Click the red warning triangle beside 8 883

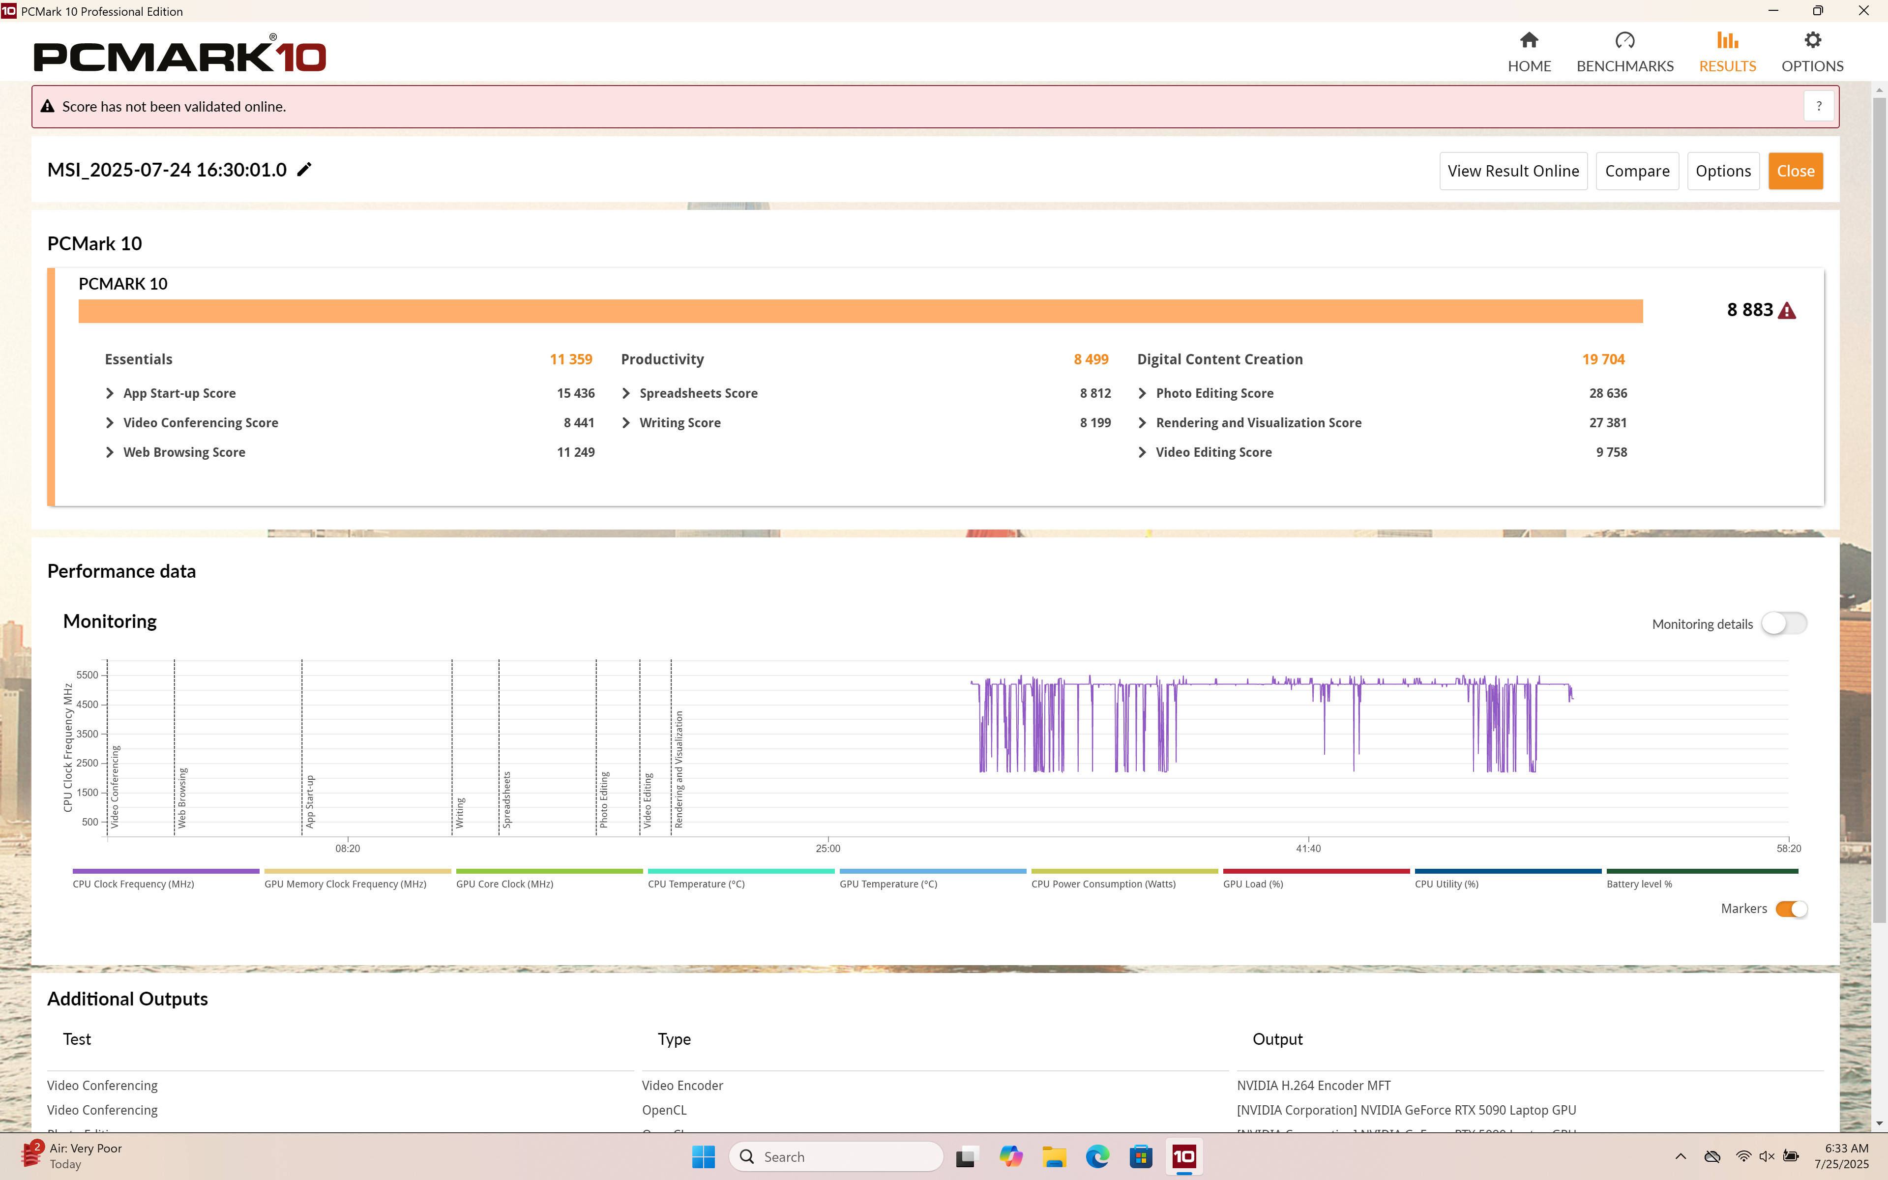pyautogui.click(x=1787, y=311)
